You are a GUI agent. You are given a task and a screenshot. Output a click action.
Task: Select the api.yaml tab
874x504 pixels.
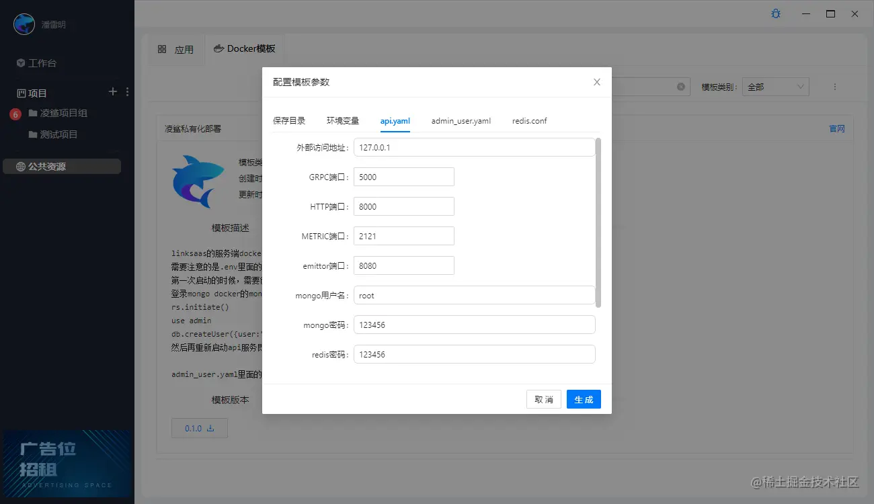point(395,121)
